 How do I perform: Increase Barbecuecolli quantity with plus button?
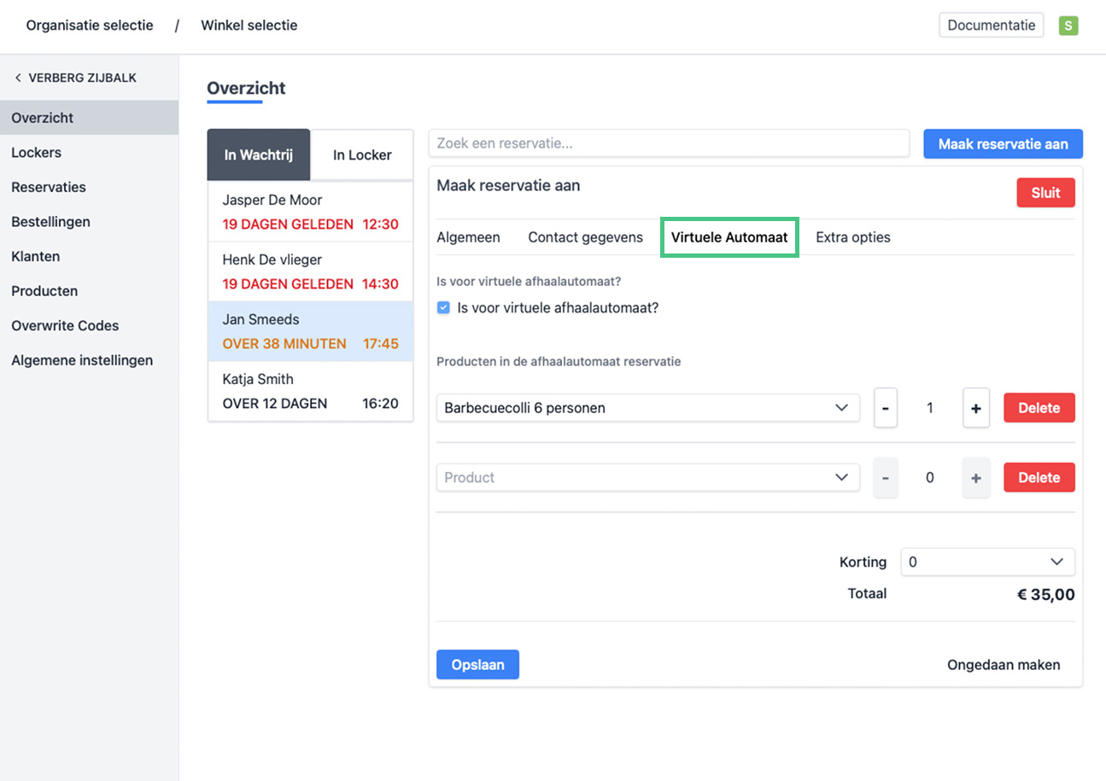click(975, 408)
